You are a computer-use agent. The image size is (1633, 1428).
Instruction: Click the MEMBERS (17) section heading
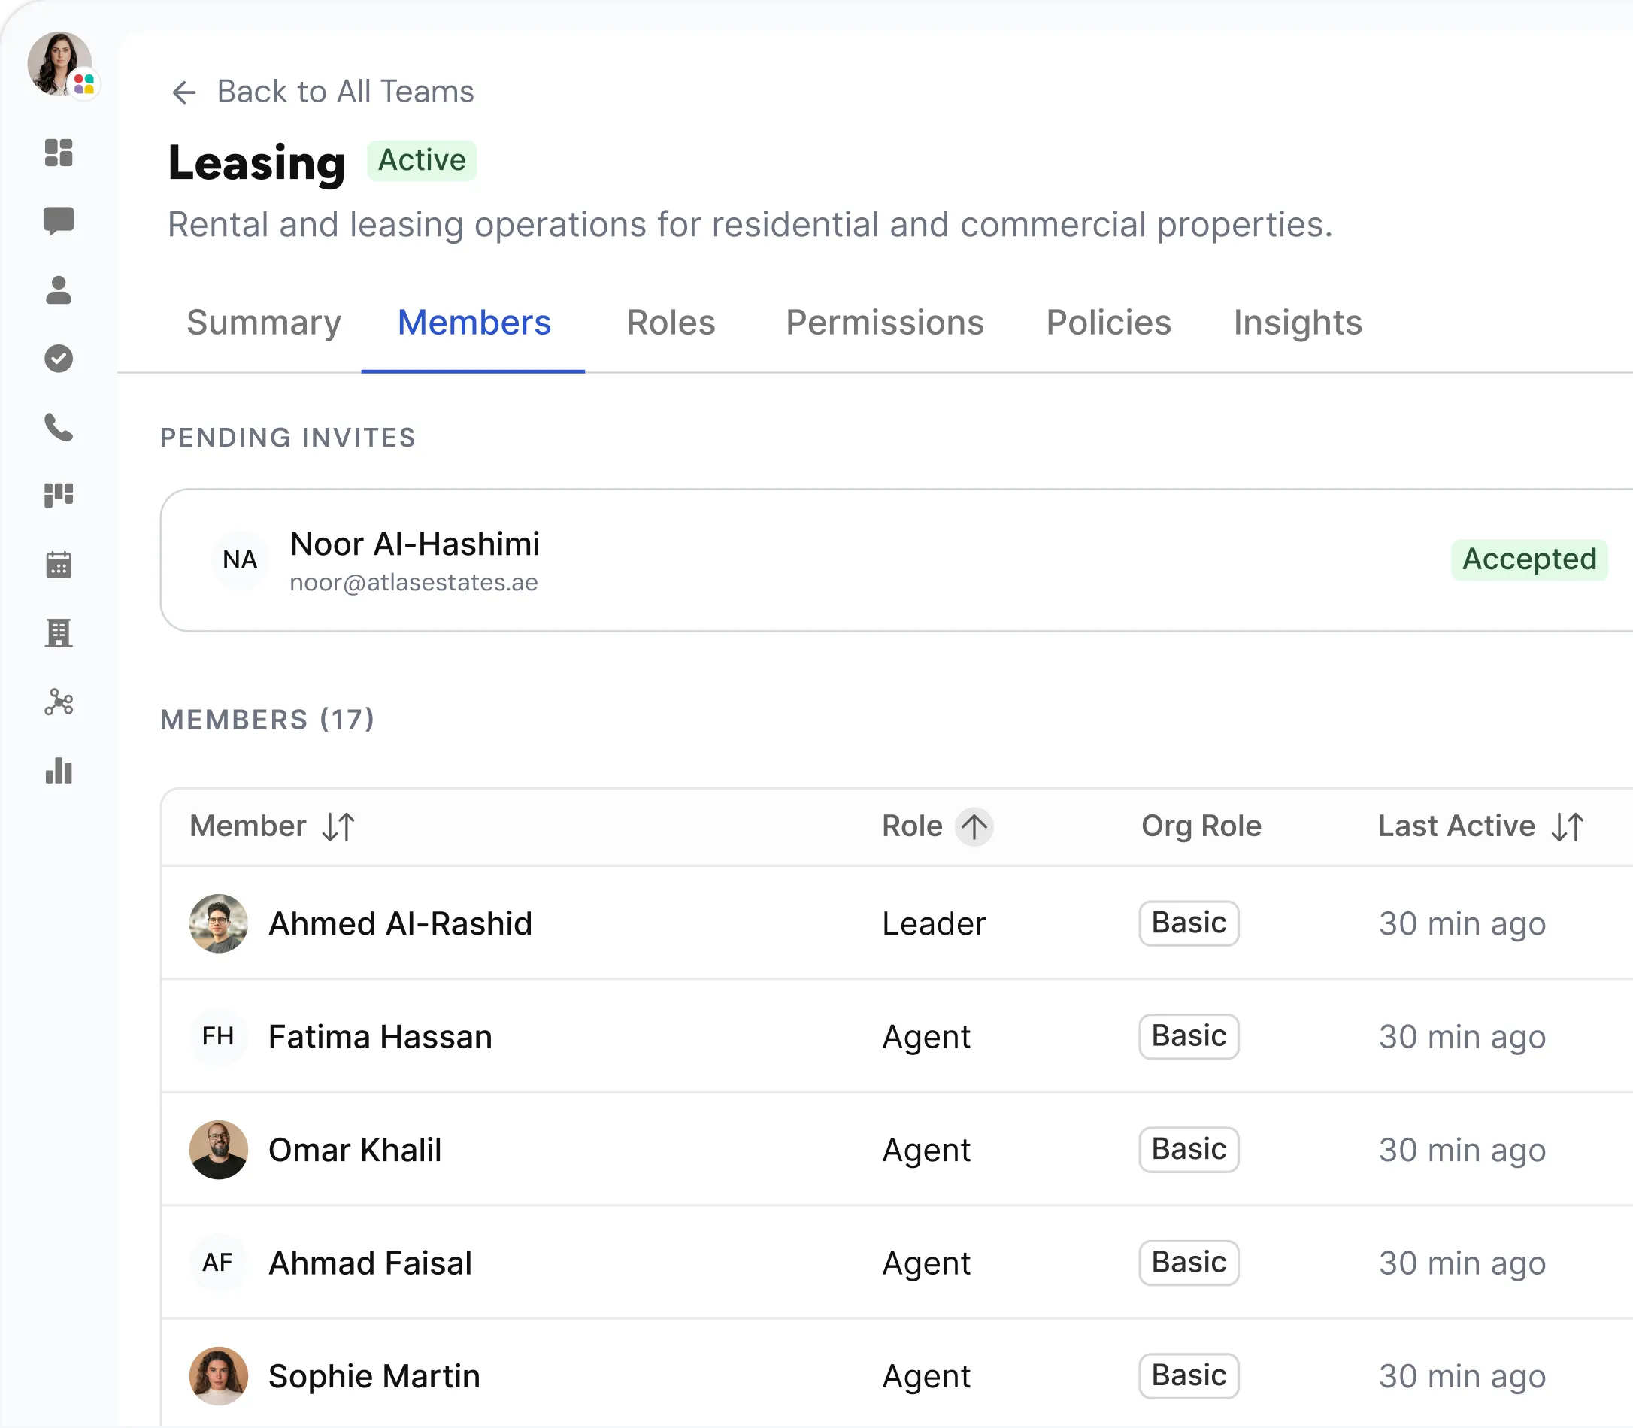267,720
